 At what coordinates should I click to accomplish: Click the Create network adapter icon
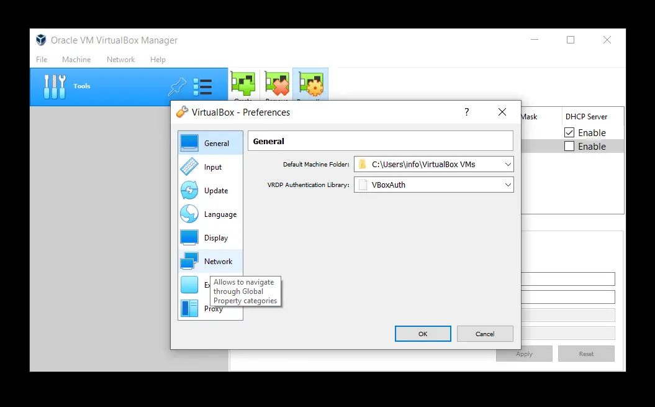point(243,85)
